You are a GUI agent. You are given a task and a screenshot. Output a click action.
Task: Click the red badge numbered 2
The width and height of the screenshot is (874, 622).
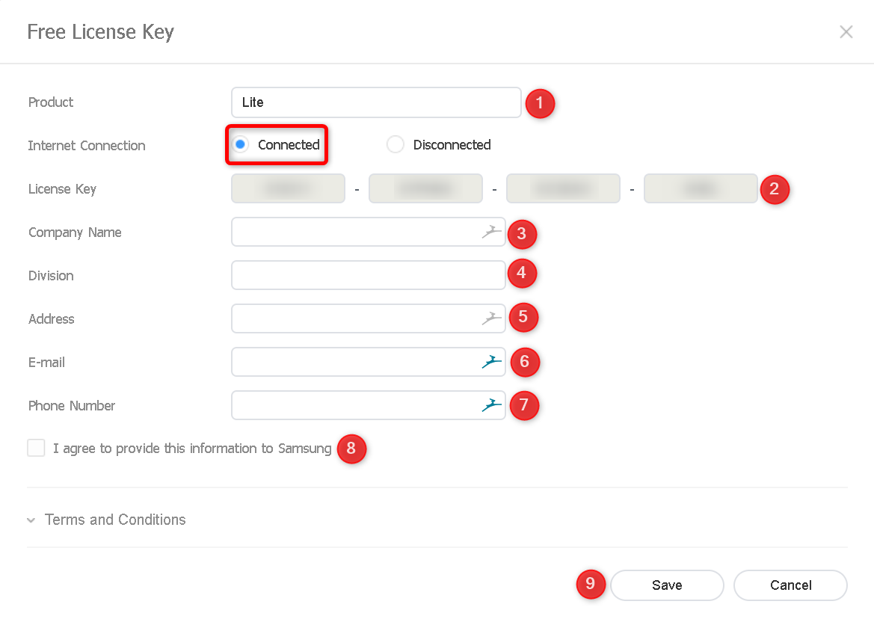click(775, 190)
